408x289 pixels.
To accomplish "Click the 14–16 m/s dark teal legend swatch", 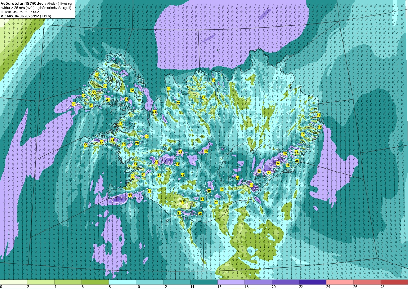I will [204, 282].
